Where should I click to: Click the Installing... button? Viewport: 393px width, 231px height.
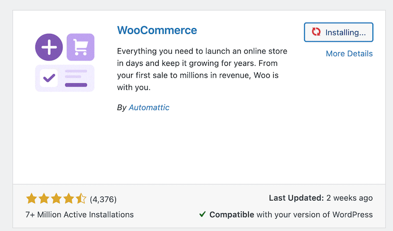click(338, 32)
